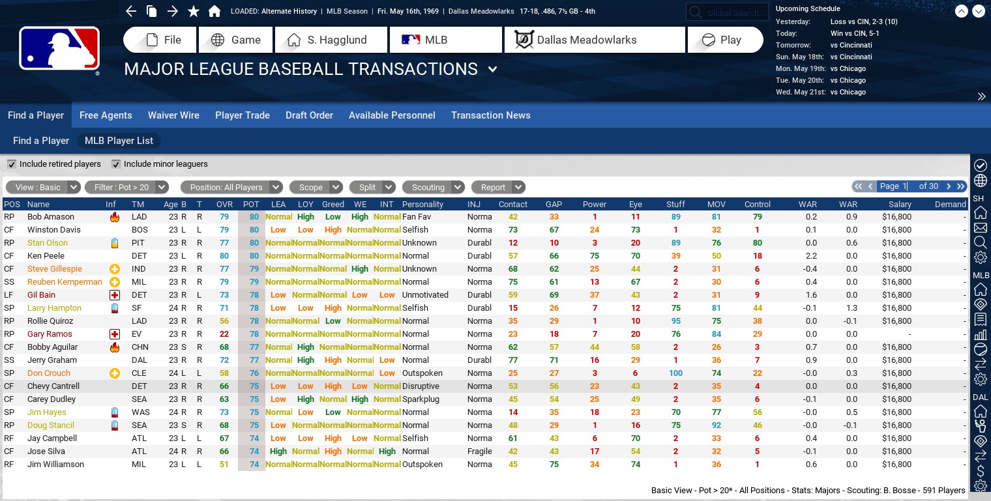This screenshot has width=991, height=501.
Task: Open the gear icon under MLB section
Action: 981,379
